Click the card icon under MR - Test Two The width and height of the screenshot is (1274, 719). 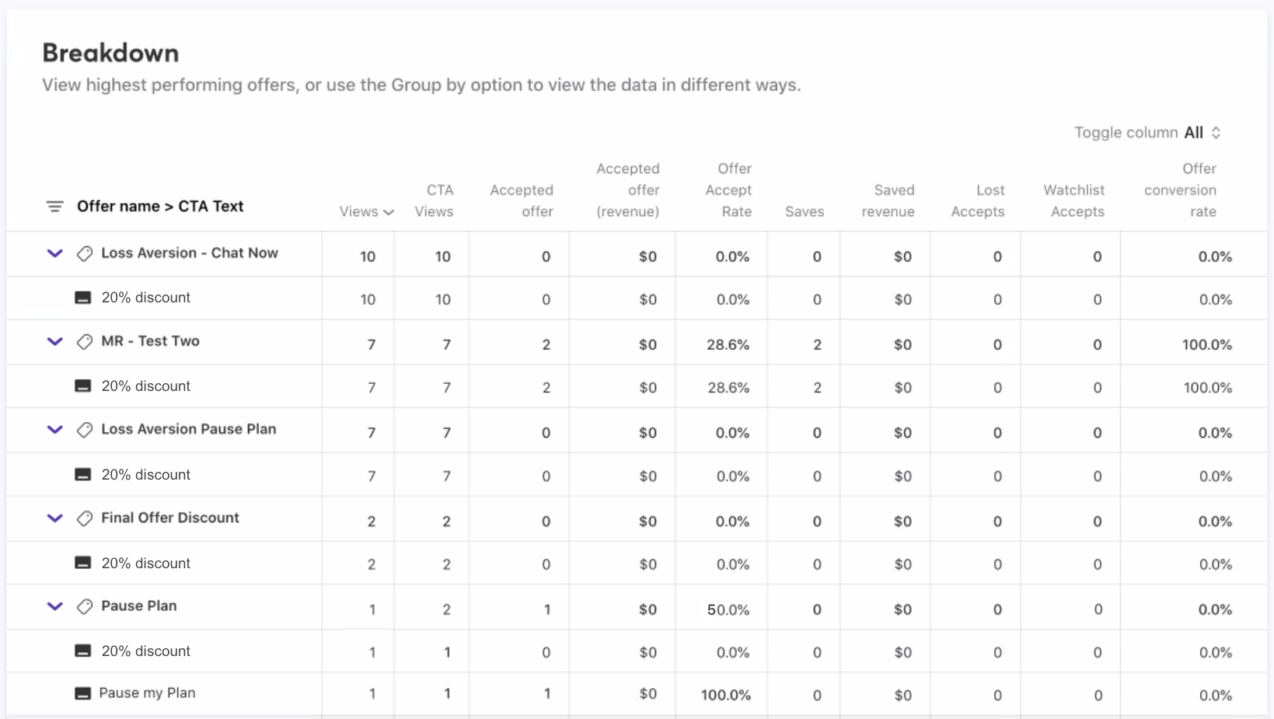[x=83, y=386]
